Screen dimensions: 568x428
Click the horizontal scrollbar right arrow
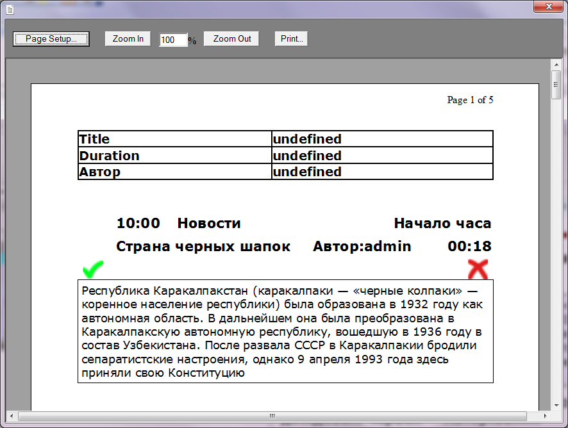point(545,416)
